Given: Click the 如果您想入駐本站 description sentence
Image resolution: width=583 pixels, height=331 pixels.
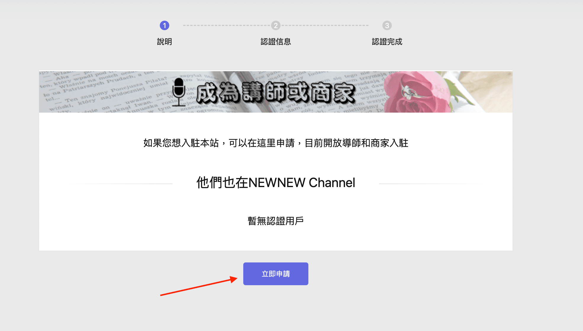Looking at the screenshot, I should click(276, 143).
